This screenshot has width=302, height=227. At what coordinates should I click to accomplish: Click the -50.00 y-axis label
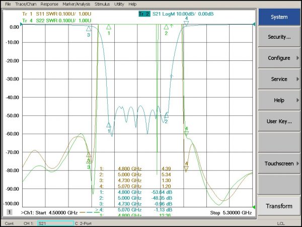point(13,116)
